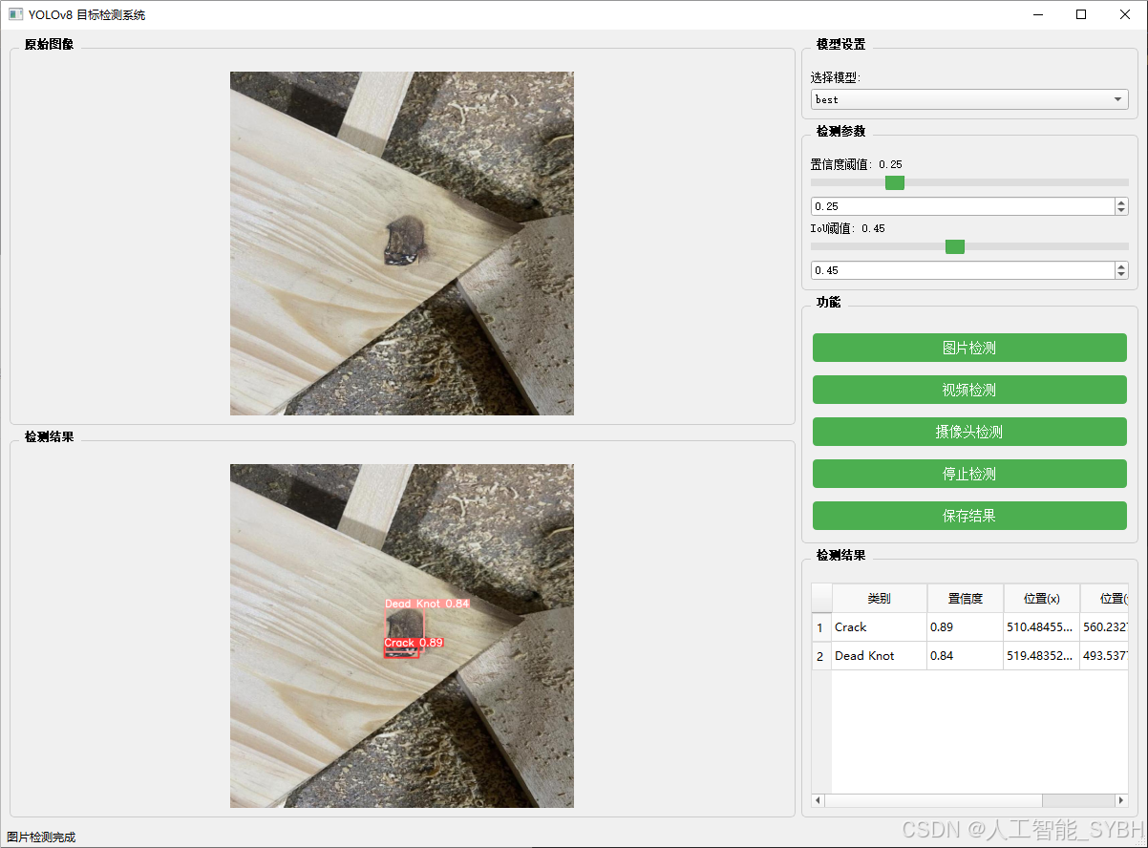Image resolution: width=1148 pixels, height=848 pixels.
Task: Start video detection with 视频检测 button
Action: click(x=969, y=390)
